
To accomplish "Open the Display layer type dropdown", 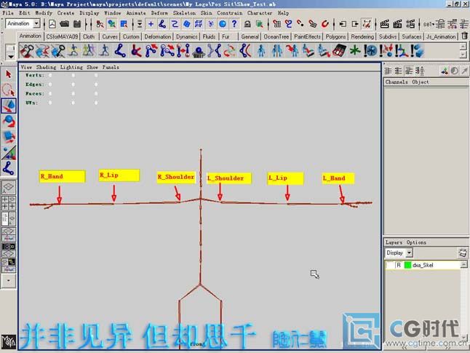I will [x=409, y=253].
